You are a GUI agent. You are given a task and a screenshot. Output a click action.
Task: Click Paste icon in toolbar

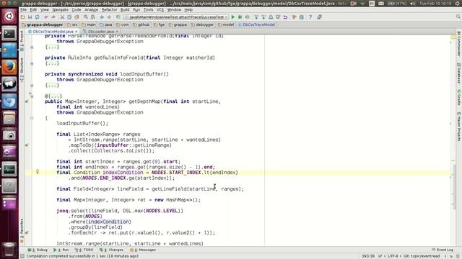[x=77, y=17]
